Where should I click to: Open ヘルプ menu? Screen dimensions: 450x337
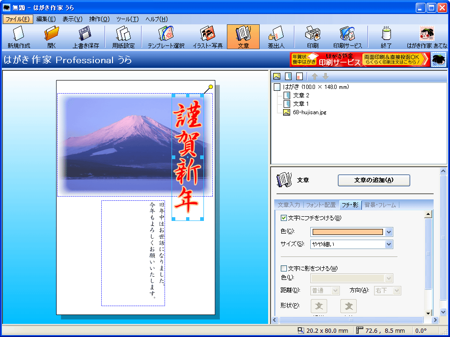pos(157,19)
